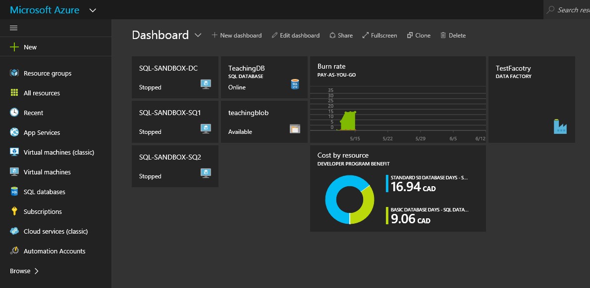Click the App Services globe icon

pyautogui.click(x=14, y=132)
